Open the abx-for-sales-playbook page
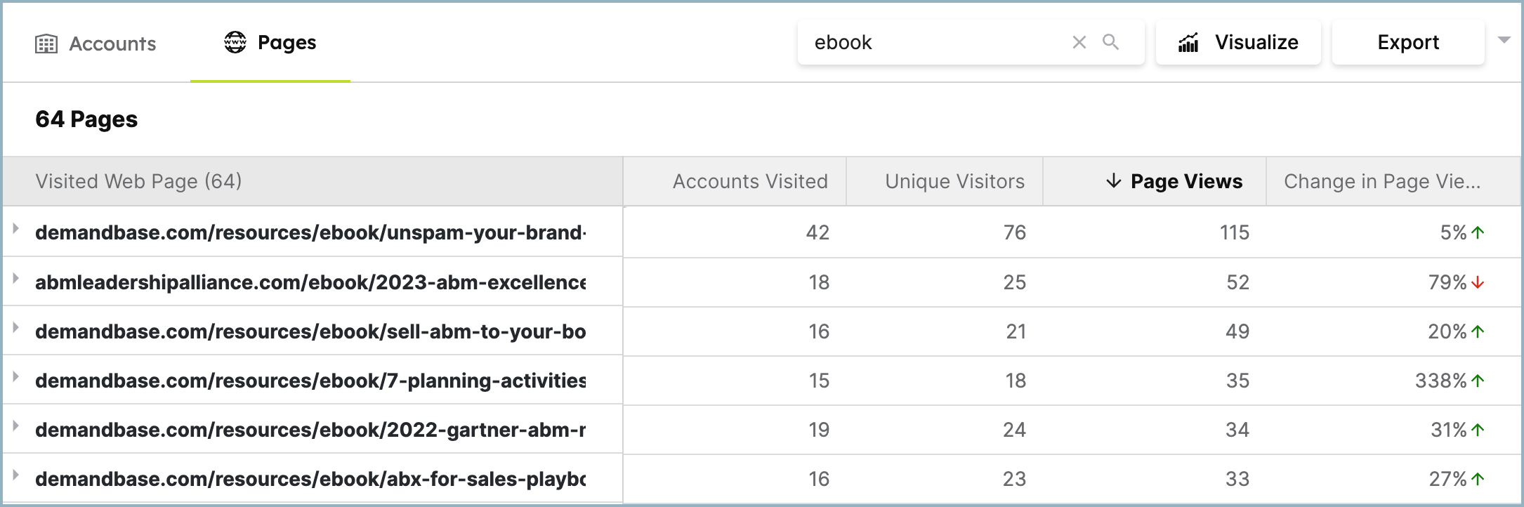 pyautogui.click(x=310, y=479)
